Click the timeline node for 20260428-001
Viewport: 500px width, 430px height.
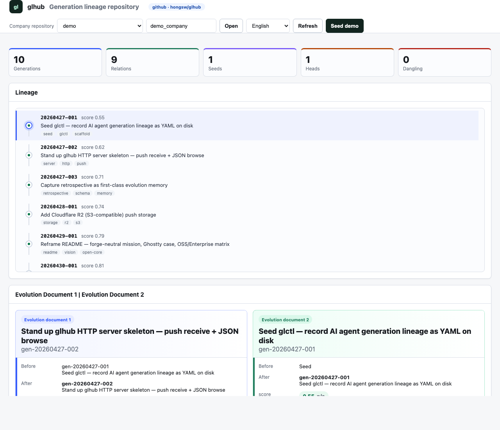29,214
